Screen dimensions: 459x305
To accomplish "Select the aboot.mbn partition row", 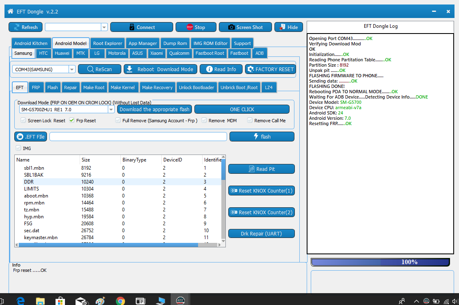I will point(118,196).
